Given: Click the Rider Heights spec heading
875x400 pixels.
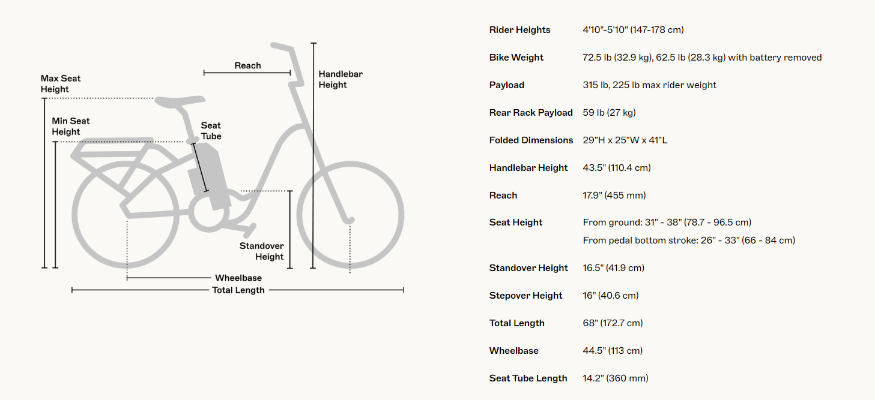Looking at the screenshot, I should tap(519, 30).
